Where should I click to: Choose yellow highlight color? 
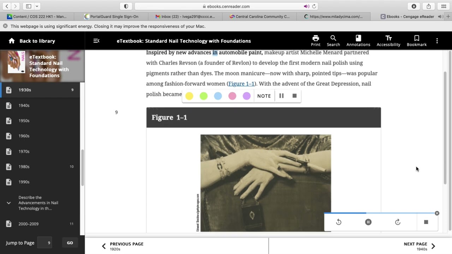tap(189, 96)
